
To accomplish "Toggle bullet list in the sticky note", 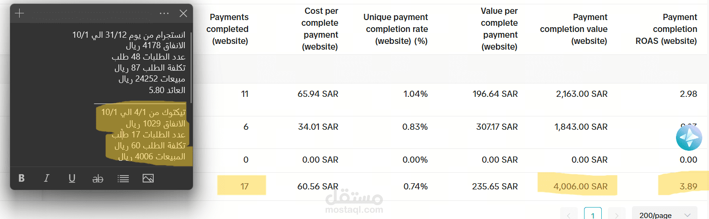I will click(x=123, y=178).
